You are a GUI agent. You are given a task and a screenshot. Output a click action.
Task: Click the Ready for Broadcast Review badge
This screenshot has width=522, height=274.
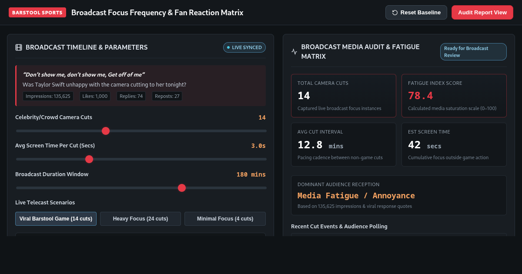(x=473, y=52)
